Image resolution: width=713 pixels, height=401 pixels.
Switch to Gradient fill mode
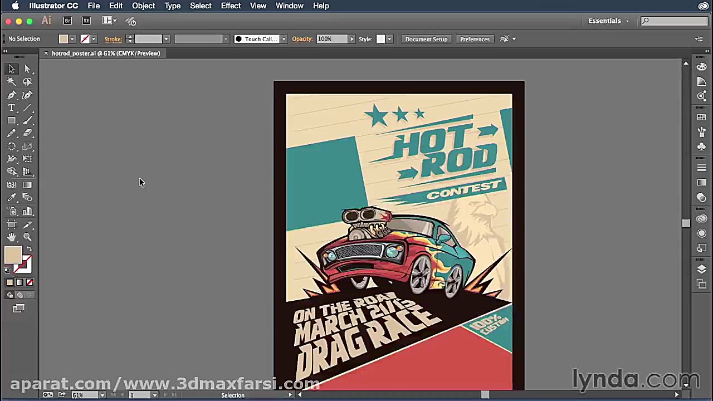point(19,282)
